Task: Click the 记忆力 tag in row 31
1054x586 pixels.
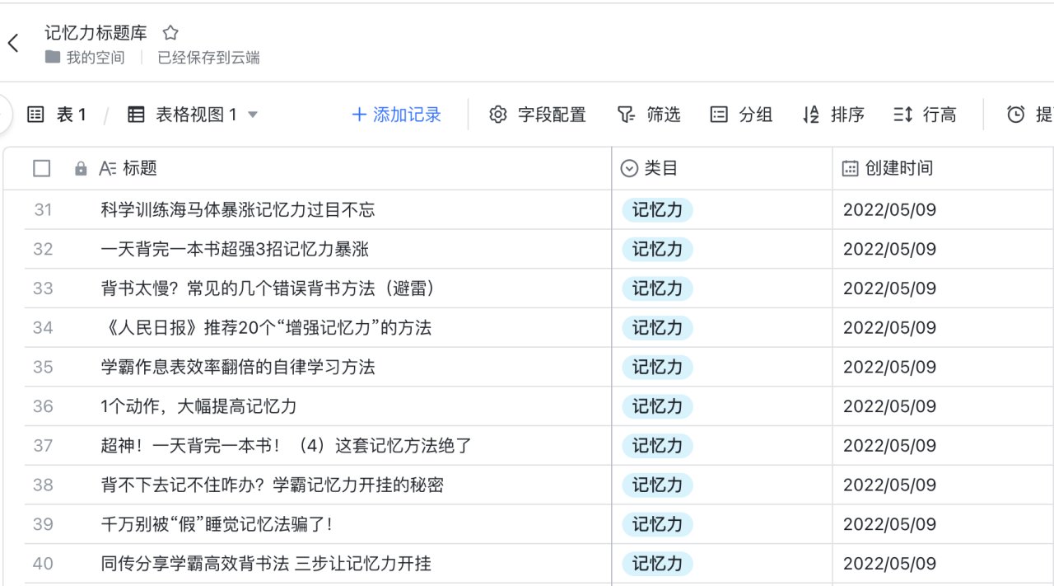Action: pos(657,210)
